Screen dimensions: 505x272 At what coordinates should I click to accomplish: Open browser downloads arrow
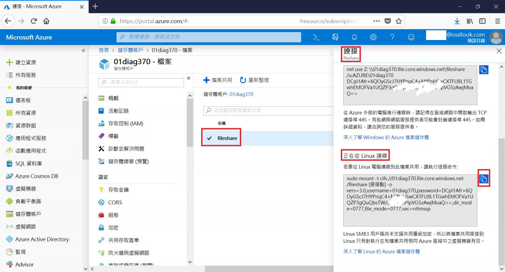(x=457, y=21)
